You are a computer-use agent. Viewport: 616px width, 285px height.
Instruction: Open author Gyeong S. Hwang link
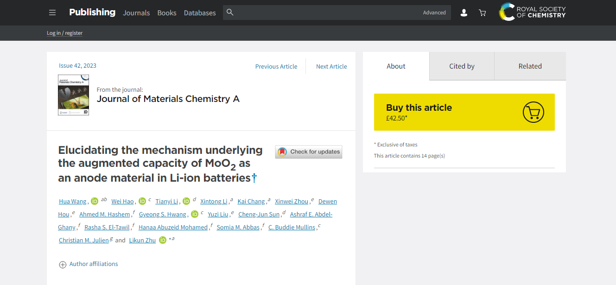point(163,214)
